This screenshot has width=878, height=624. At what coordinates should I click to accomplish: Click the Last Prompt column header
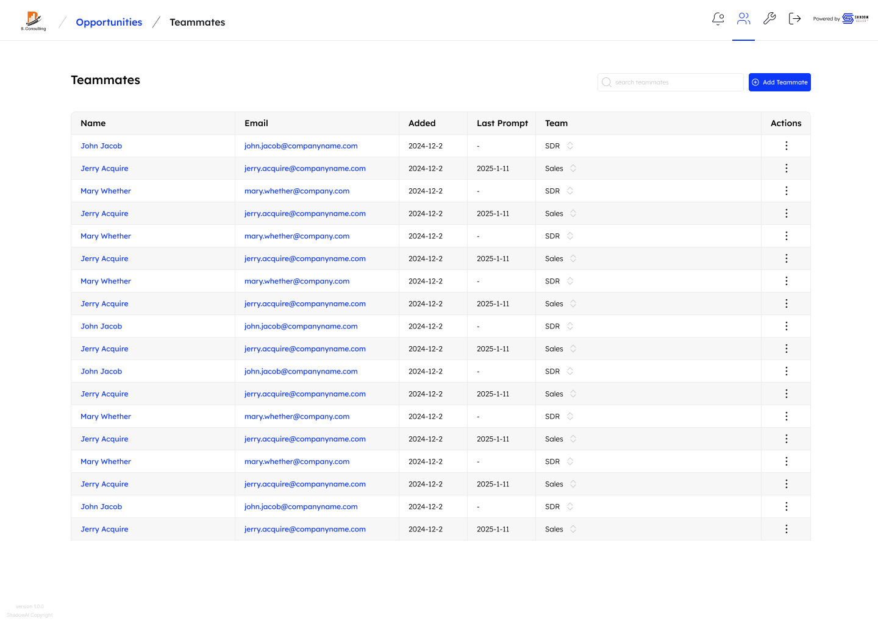coord(502,123)
